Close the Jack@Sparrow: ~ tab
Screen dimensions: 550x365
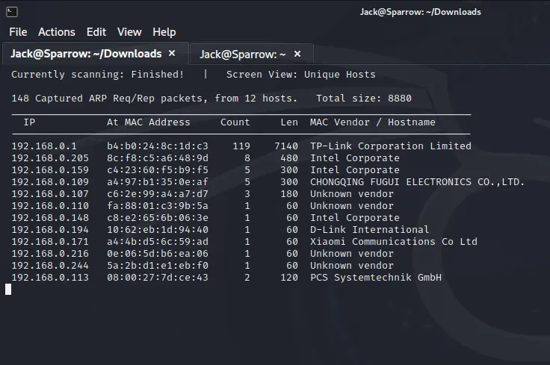coord(297,54)
